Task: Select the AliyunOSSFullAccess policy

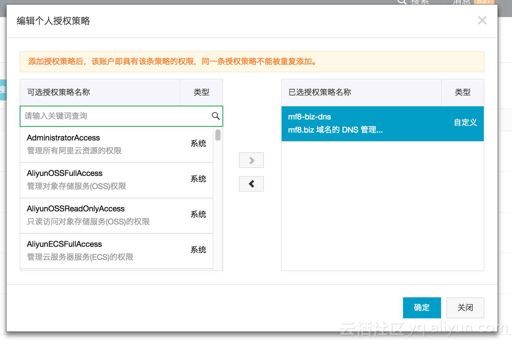Action: [x=117, y=180]
